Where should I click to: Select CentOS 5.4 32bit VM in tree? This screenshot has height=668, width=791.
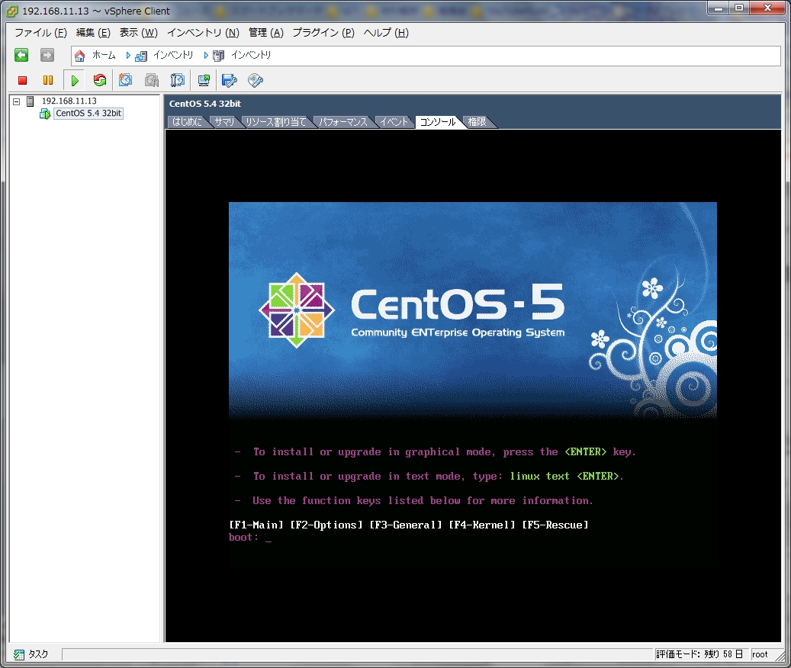(88, 114)
